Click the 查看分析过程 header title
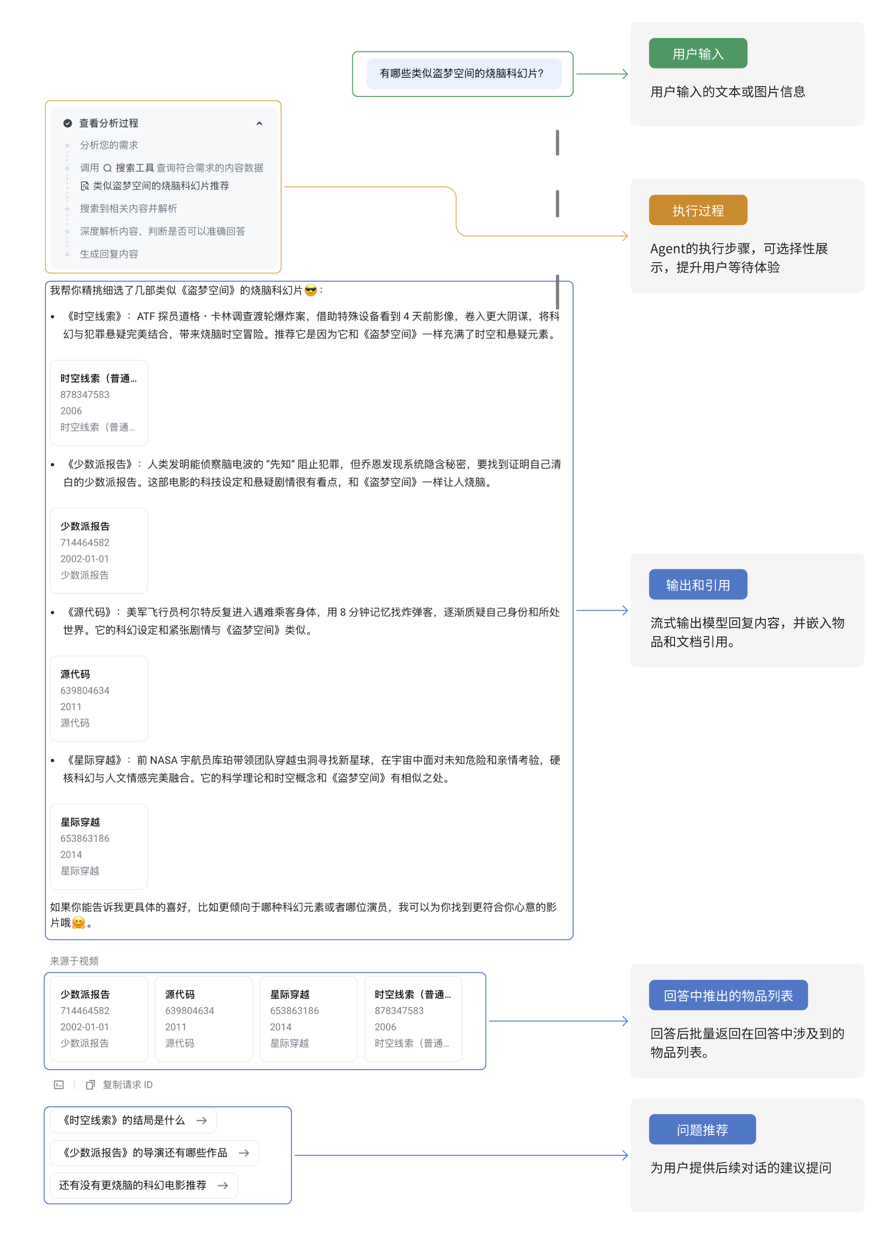887x1235 pixels. [109, 124]
